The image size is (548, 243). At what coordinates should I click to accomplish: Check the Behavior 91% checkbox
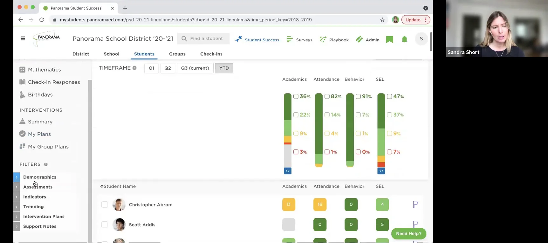358,96
